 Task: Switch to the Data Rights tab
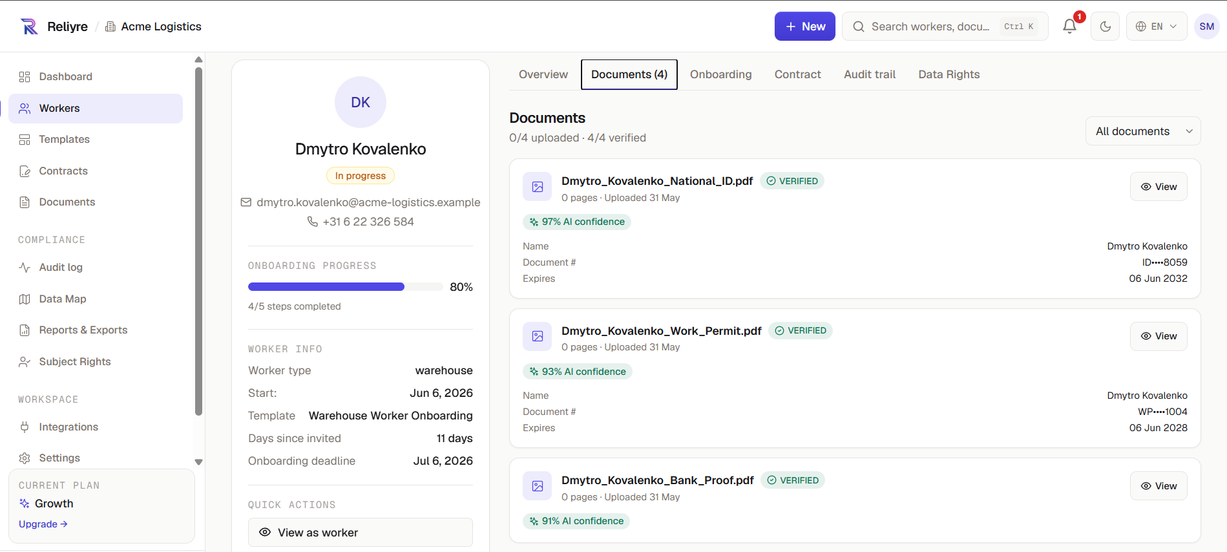pos(949,74)
